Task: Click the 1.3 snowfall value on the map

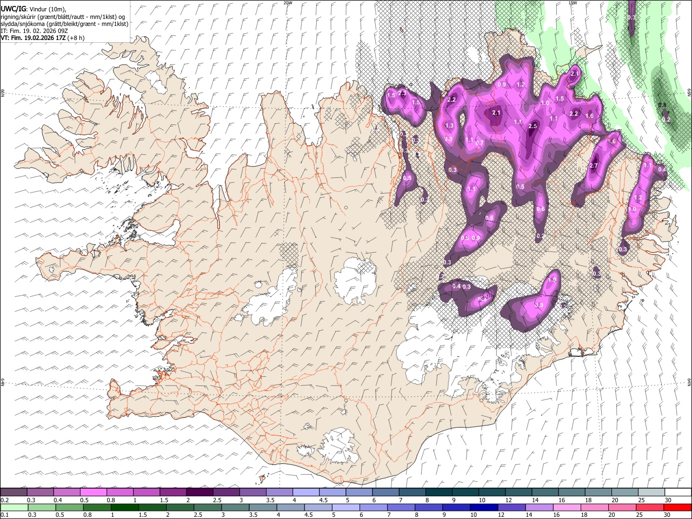Action: [x=449, y=125]
